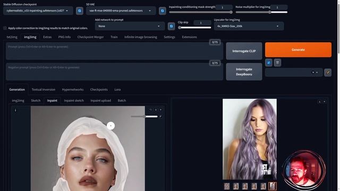The image size is (340, 191).
Task: Click the mask strength number field
Action: [224, 7]
